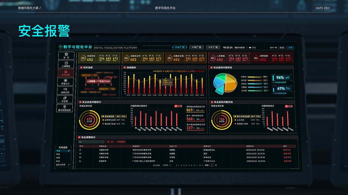
Task: Open the 进度总揽 progress icon
Action: [65, 89]
